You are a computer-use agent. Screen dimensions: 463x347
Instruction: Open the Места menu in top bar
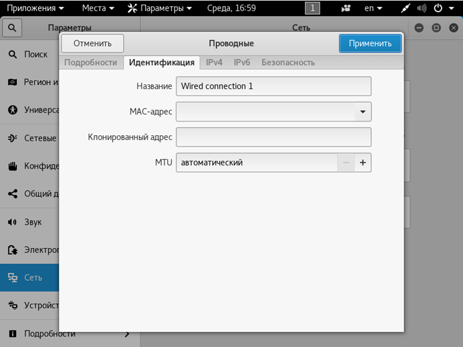[x=98, y=8]
